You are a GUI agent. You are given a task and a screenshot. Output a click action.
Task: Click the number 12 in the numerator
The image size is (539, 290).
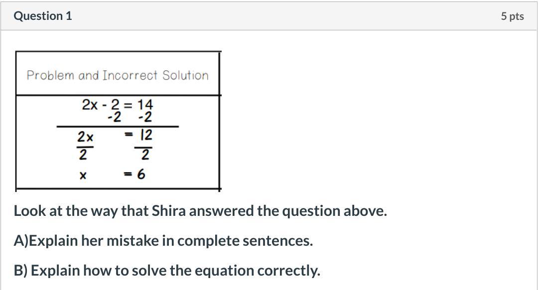click(x=146, y=135)
